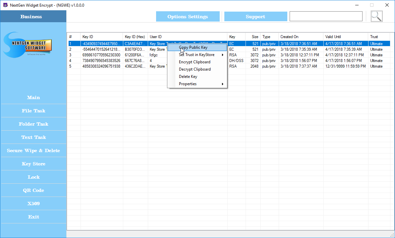Open the X509 section
Screen dimensions: 395x238
pos(33,204)
